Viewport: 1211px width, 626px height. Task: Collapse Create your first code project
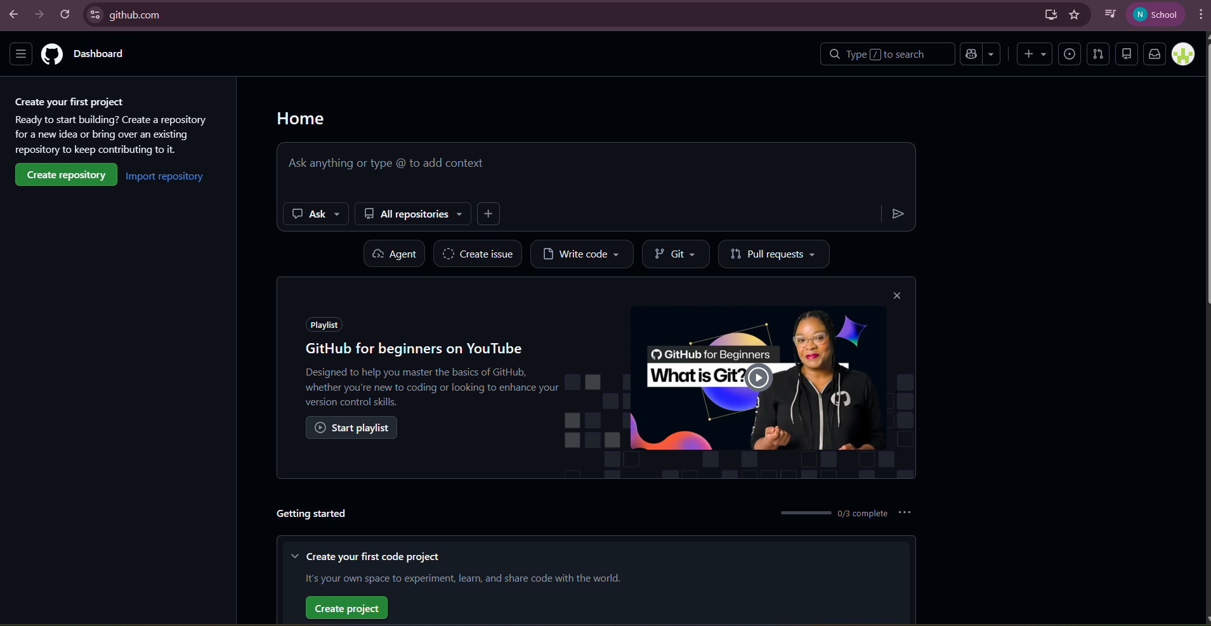(x=295, y=556)
